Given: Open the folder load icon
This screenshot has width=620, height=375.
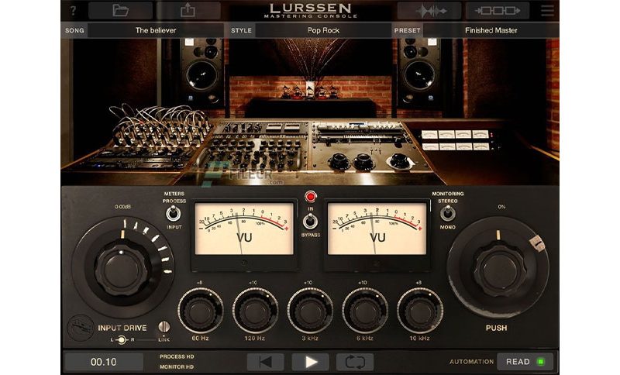Looking at the screenshot, I should pos(120,10).
